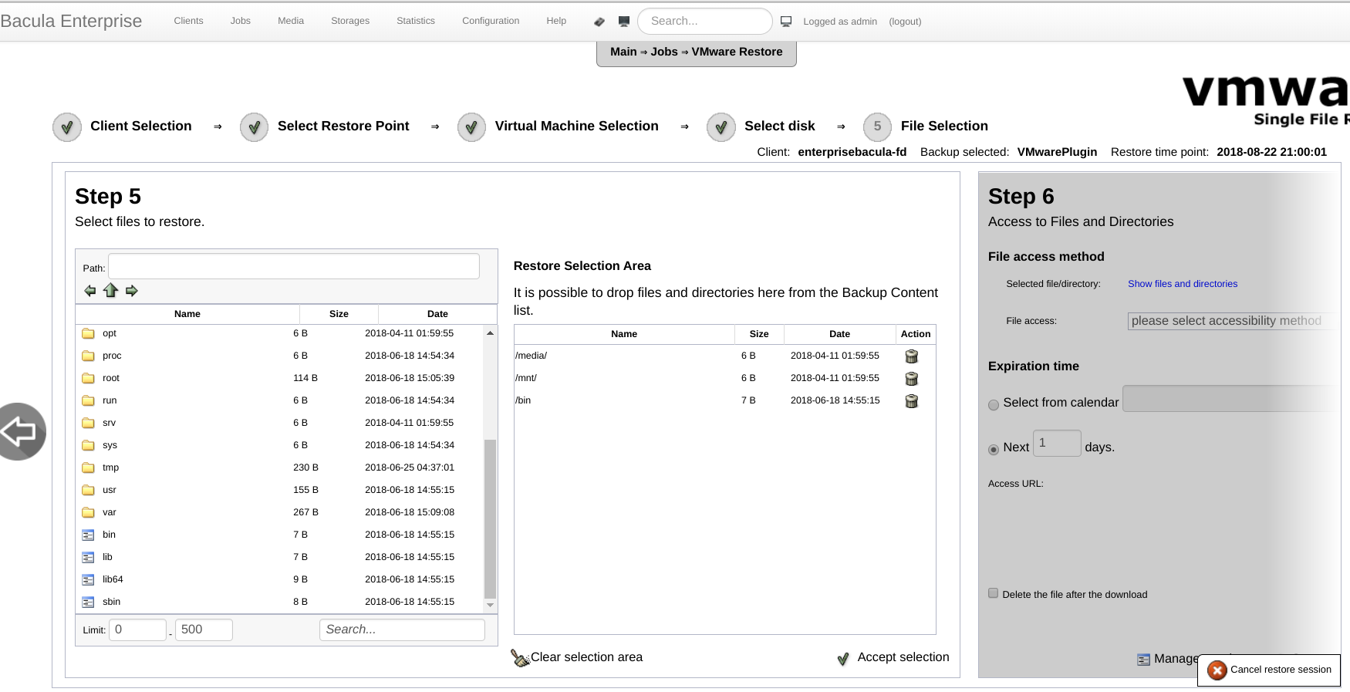1350x692 pixels.
Task: Click the Limit end field showing 500
Action: point(204,630)
